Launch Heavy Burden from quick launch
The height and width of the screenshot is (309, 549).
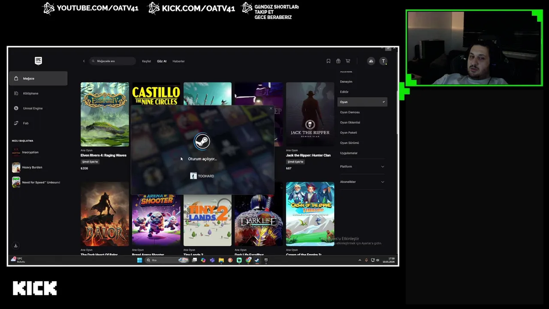[x=27, y=167]
